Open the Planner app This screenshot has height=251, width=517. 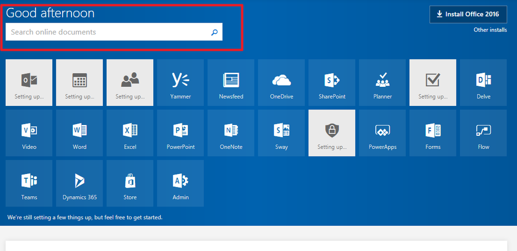[382, 83]
